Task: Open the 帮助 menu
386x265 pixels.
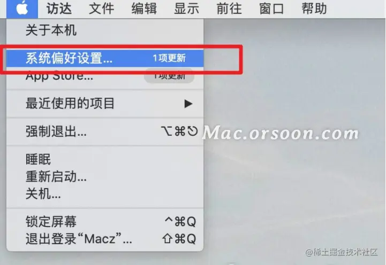Action: [x=314, y=9]
